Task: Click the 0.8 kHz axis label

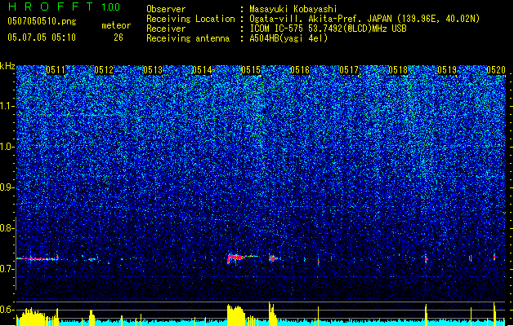Action: [x=7, y=228]
